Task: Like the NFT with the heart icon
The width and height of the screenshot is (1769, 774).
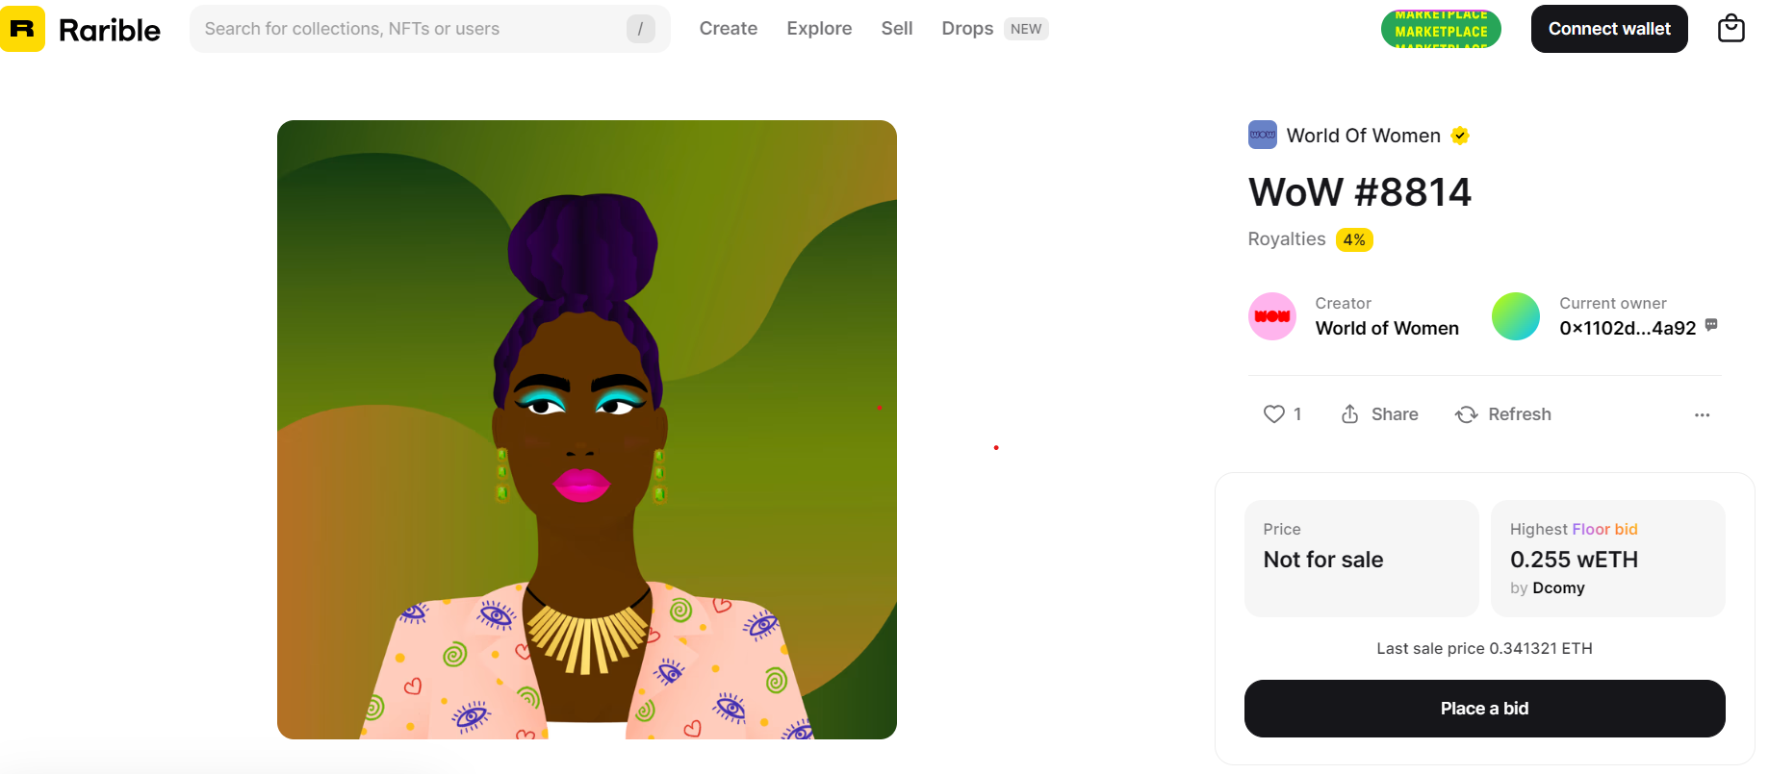Action: [x=1273, y=414]
